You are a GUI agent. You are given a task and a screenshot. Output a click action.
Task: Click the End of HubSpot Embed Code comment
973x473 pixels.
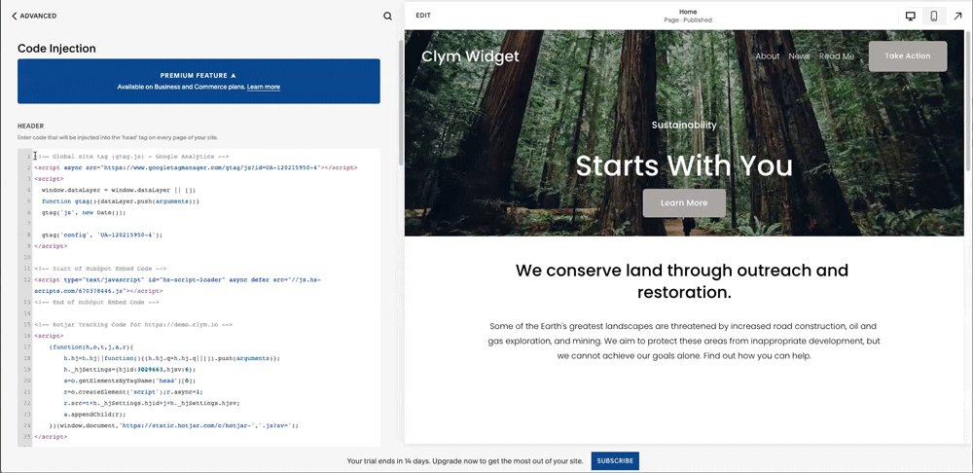(x=96, y=302)
